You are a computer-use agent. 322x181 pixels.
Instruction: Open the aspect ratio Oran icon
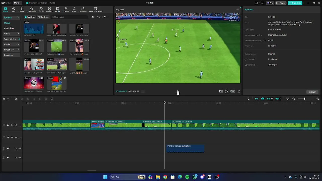tap(233, 92)
